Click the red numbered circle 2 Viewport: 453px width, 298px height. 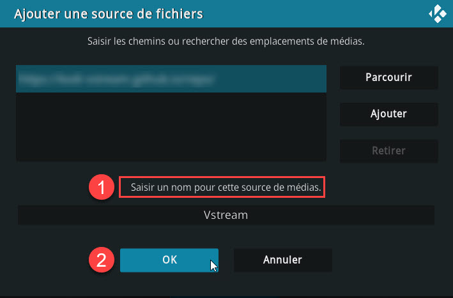point(102,260)
